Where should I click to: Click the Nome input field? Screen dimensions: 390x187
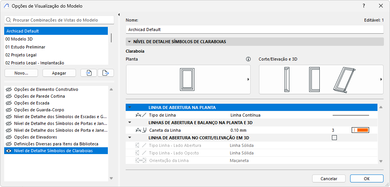(x=254, y=29)
